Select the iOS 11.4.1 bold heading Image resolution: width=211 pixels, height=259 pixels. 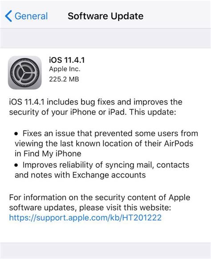coord(67,60)
